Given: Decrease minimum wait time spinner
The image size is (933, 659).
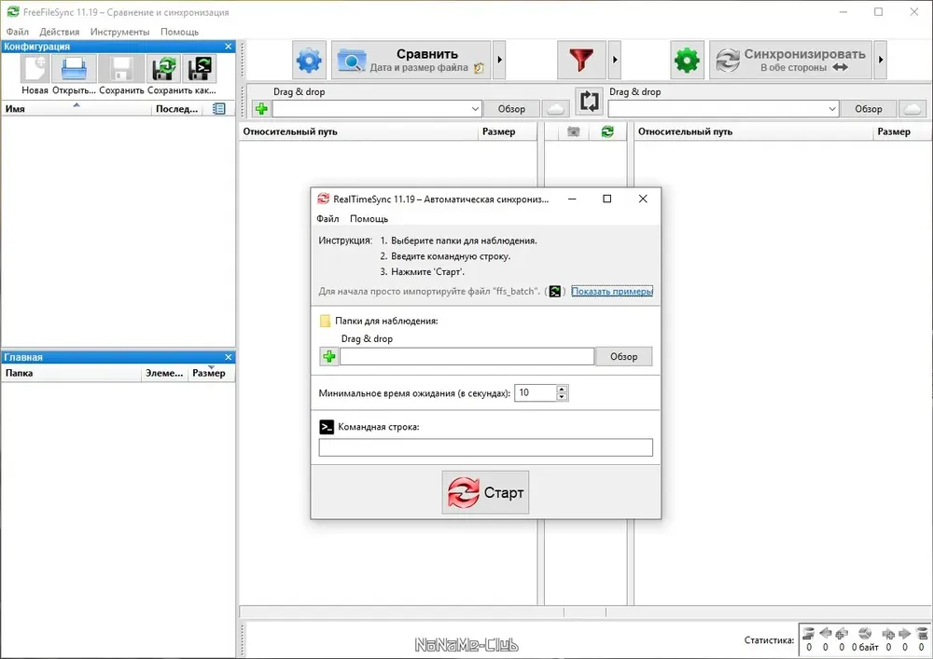Looking at the screenshot, I should tap(562, 396).
